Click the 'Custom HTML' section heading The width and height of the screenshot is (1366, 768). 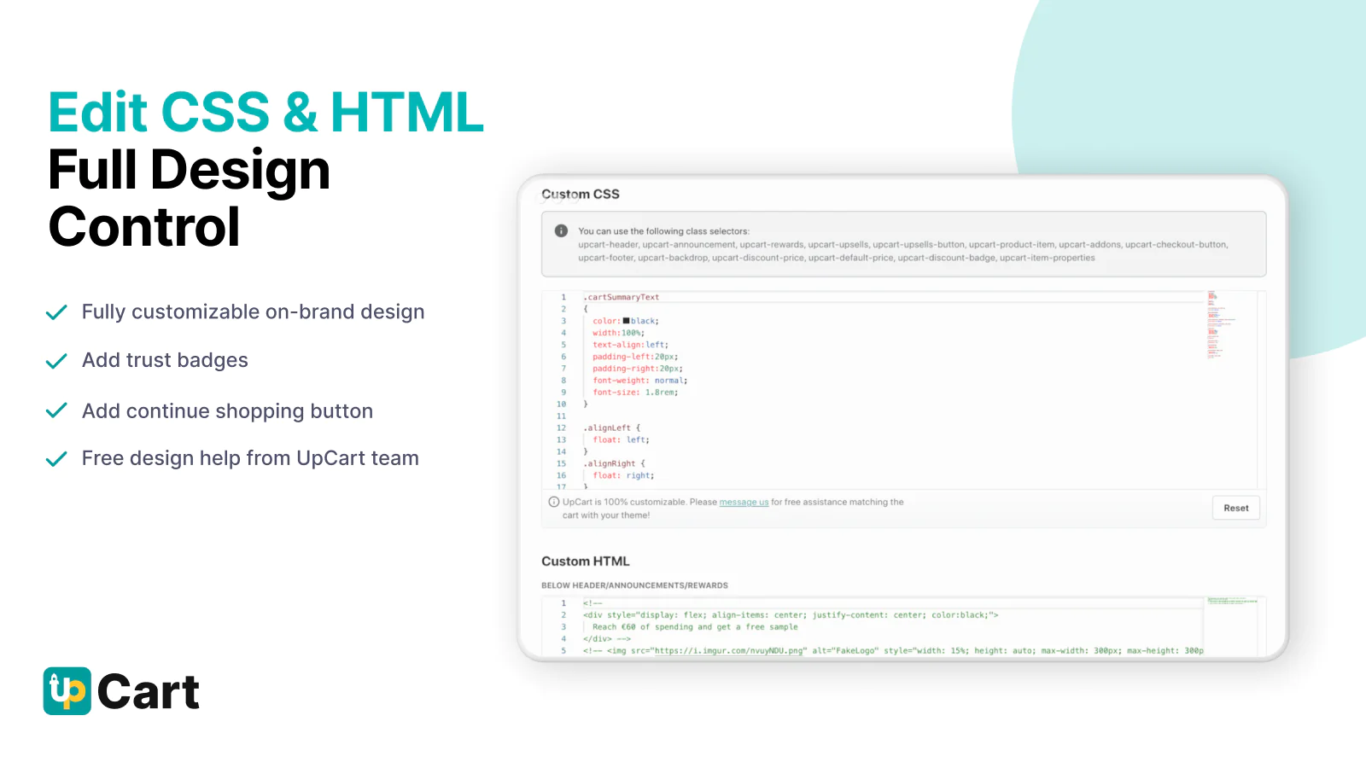click(585, 561)
